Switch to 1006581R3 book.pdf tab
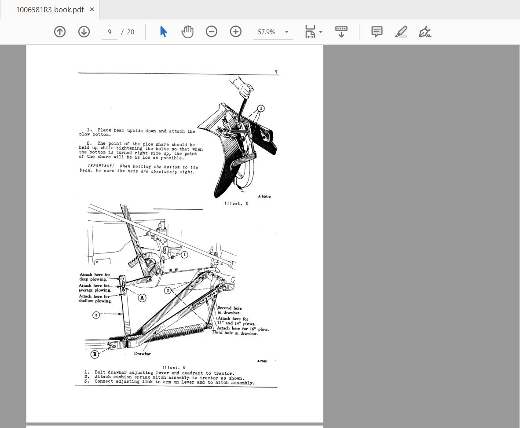 (x=50, y=10)
